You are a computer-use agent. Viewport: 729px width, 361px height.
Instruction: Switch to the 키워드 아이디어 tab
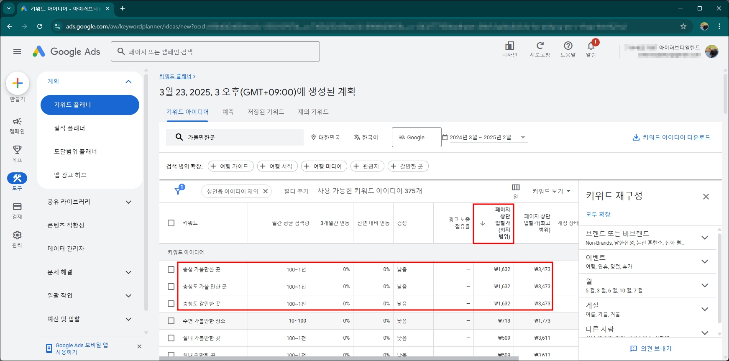(187, 112)
